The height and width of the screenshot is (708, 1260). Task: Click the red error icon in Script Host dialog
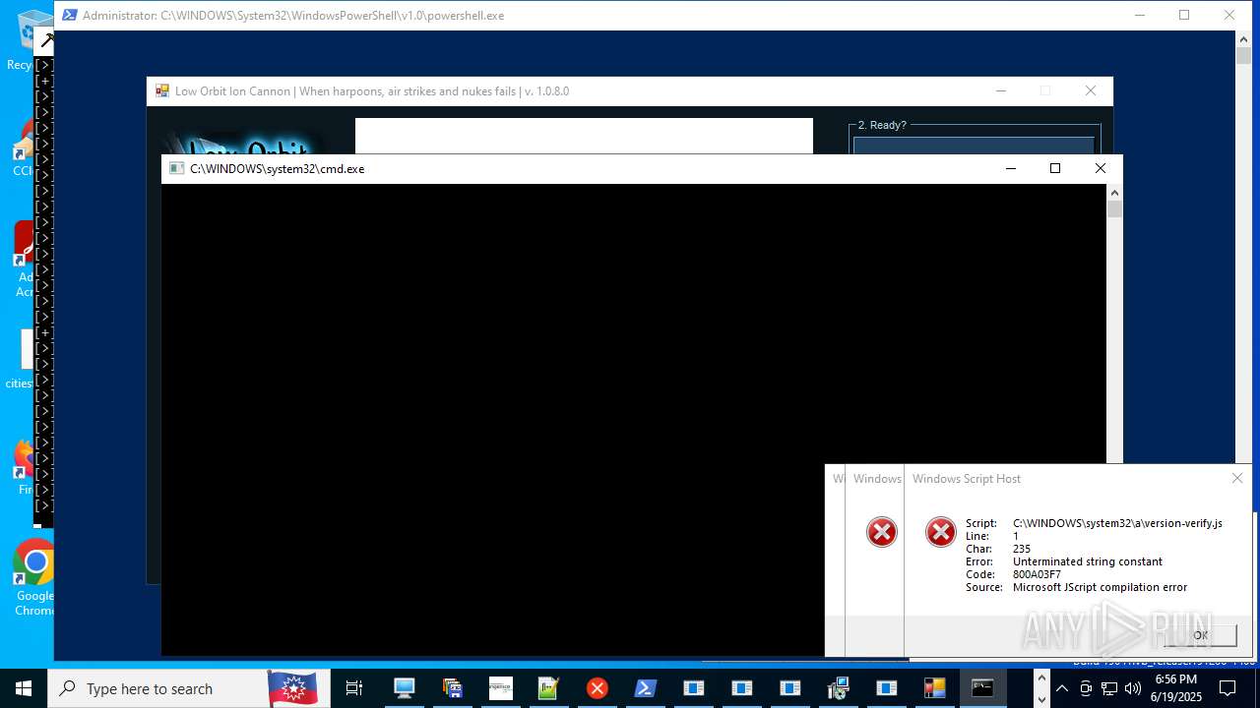tap(941, 532)
